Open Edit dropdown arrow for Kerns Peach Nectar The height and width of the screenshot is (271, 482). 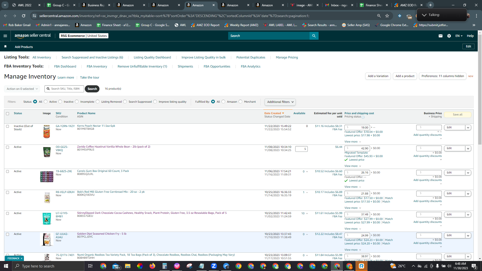click(468, 127)
